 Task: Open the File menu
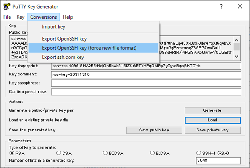coord(7,17)
